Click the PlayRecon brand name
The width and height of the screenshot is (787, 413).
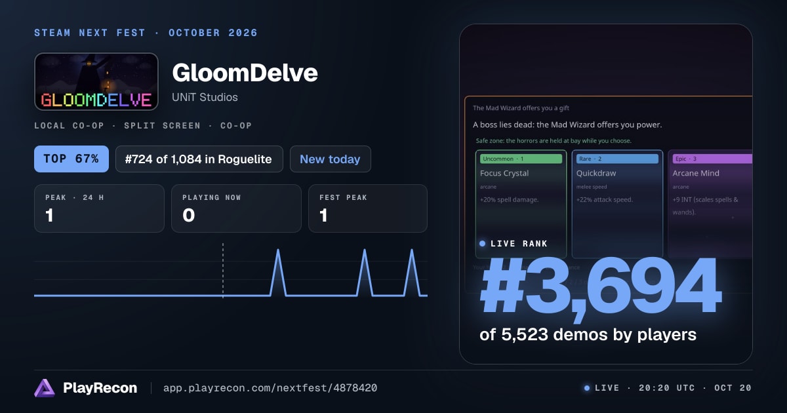[x=100, y=388]
